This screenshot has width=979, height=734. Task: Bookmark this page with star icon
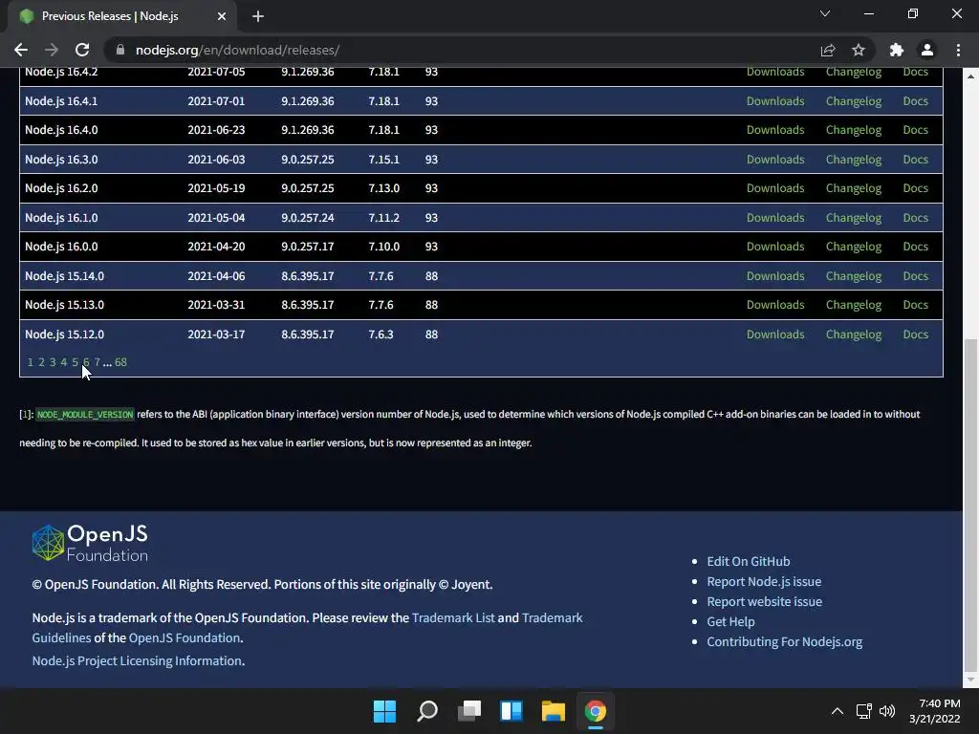859,50
